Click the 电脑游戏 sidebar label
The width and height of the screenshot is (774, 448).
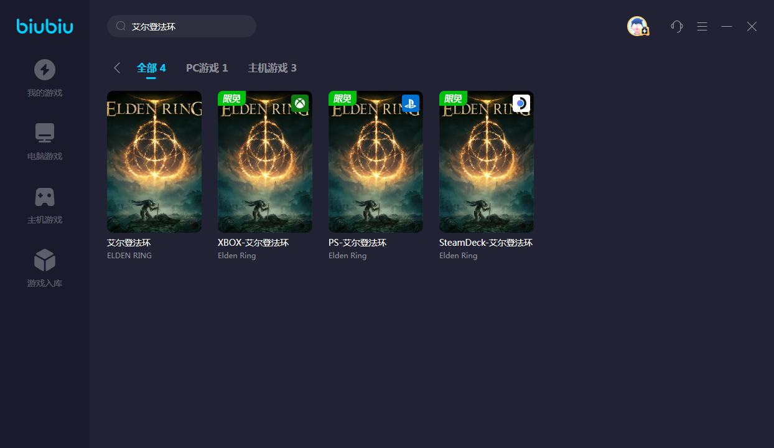tap(45, 157)
